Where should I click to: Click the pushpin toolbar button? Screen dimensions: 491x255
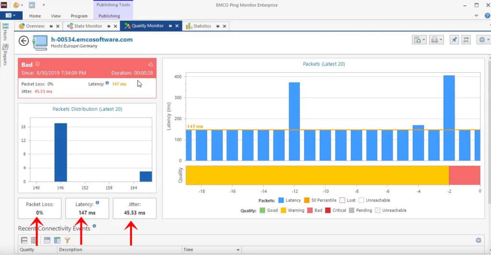pos(454,40)
